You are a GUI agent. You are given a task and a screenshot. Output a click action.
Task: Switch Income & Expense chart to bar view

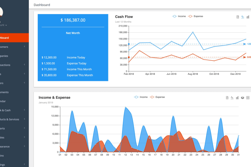pos(237,98)
